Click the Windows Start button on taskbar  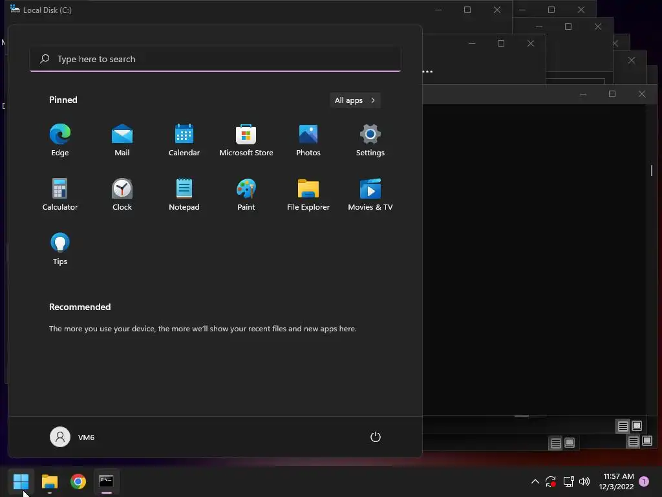[21, 481]
